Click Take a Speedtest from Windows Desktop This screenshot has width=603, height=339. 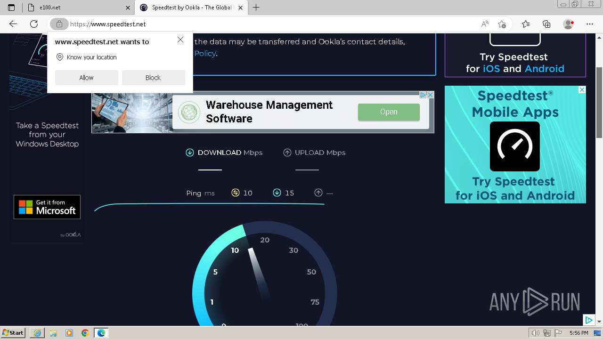[47, 135]
